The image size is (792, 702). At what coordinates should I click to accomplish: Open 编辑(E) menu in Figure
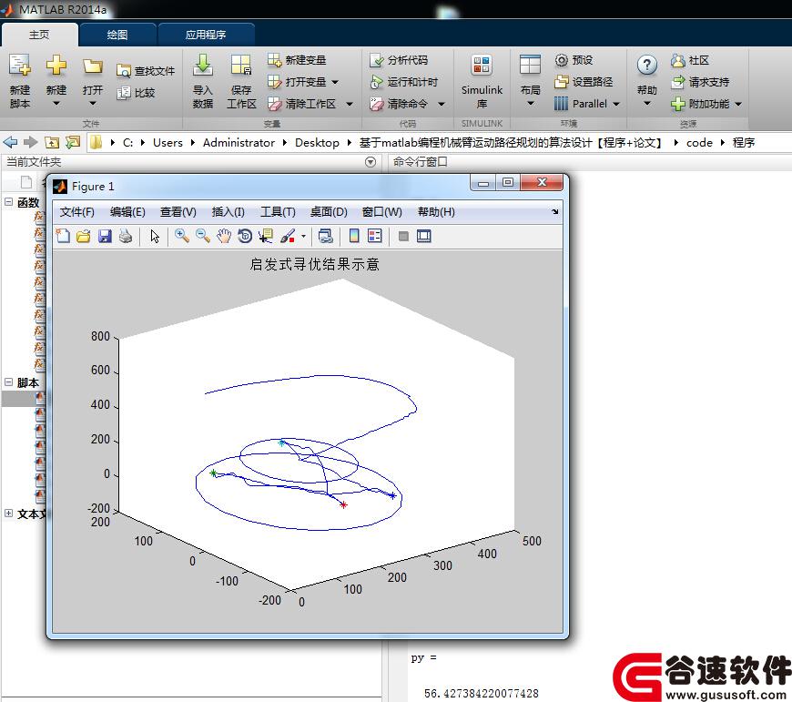pyautogui.click(x=127, y=212)
